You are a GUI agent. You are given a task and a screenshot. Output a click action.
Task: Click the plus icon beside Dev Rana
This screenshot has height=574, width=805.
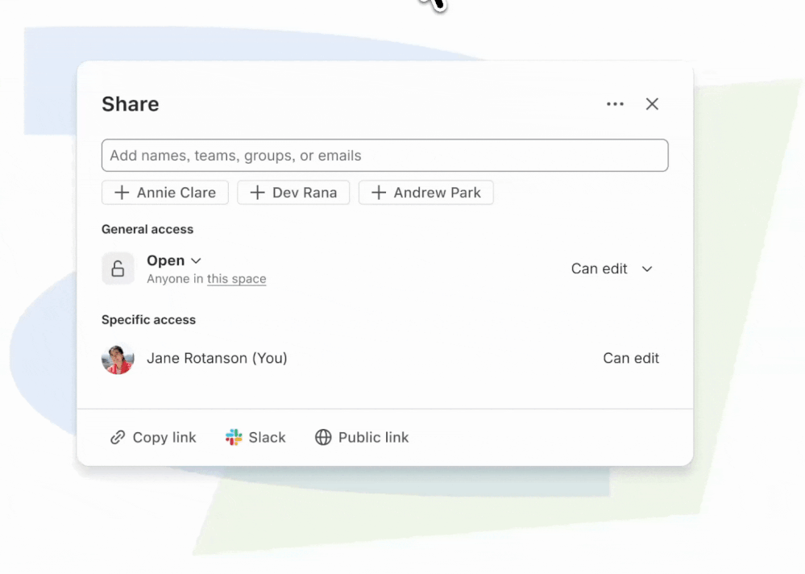[257, 193]
